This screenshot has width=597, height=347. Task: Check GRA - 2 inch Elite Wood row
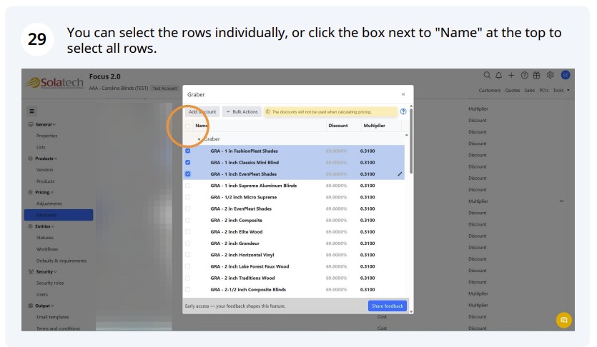click(188, 232)
